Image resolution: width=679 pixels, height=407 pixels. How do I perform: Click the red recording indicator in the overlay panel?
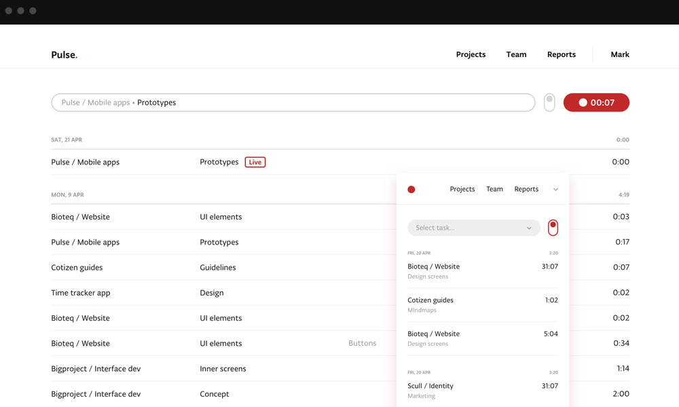(x=411, y=190)
